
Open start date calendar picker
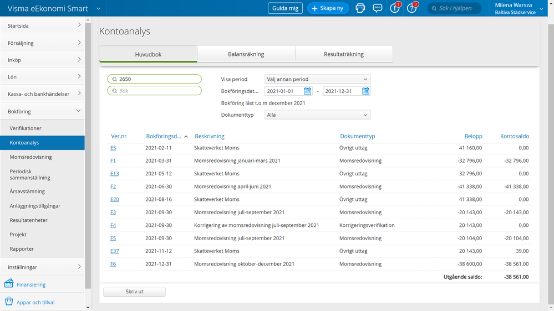[x=307, y=91]
